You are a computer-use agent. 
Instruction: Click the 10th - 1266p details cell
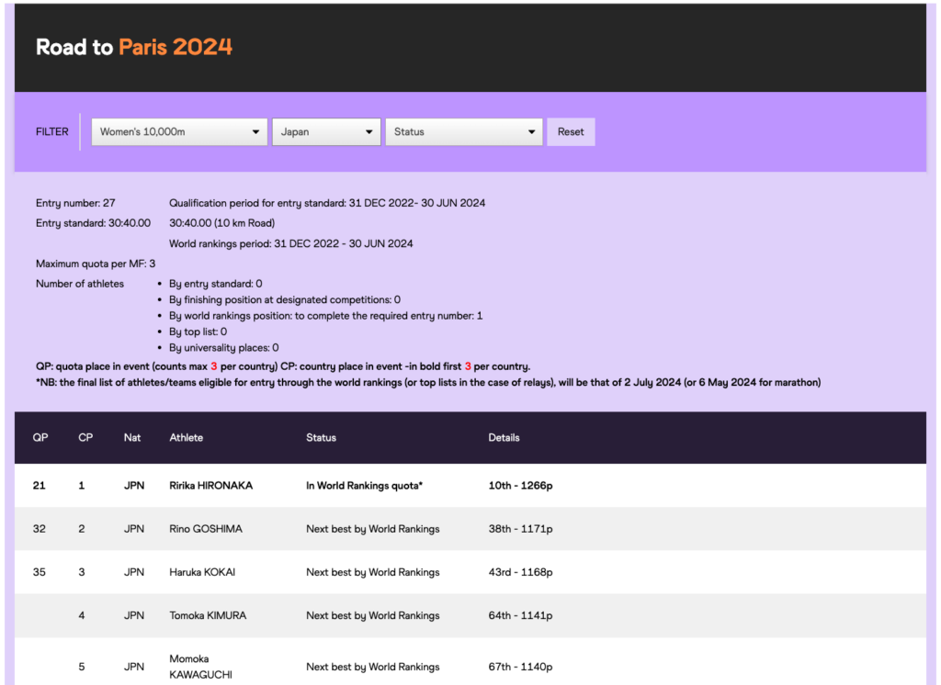point(520,486)
